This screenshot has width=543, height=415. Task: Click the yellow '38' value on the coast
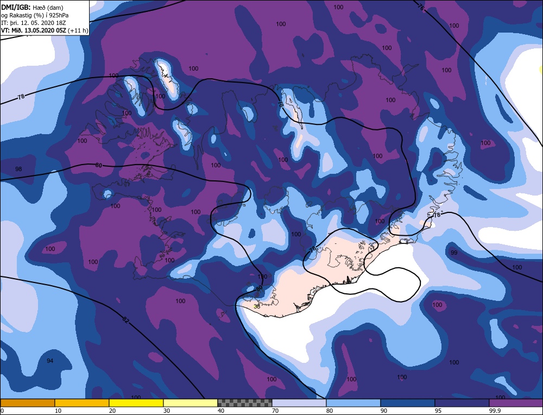pyautogui.click(x=257, y=306)
